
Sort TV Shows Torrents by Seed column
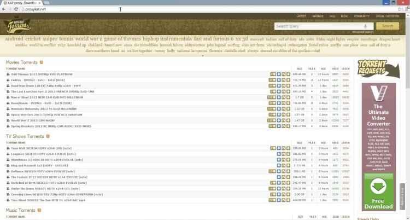click(x=335, y=143)
